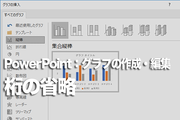Select the 3-D clustered column subtype icon
This screenshot has width=180, height=120.
tap(110, 31)
